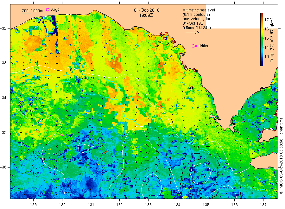Click the '01-Oct 19Z' caption line
Viewport: 285px width, 209px height.
click(x=193, y=23)
